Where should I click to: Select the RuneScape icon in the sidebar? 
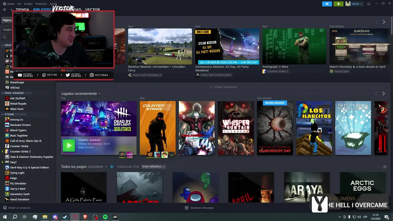7,82
